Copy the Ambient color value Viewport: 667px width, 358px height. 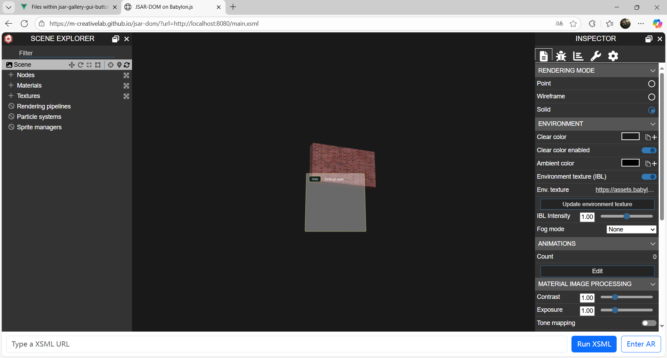coord(648,164)
